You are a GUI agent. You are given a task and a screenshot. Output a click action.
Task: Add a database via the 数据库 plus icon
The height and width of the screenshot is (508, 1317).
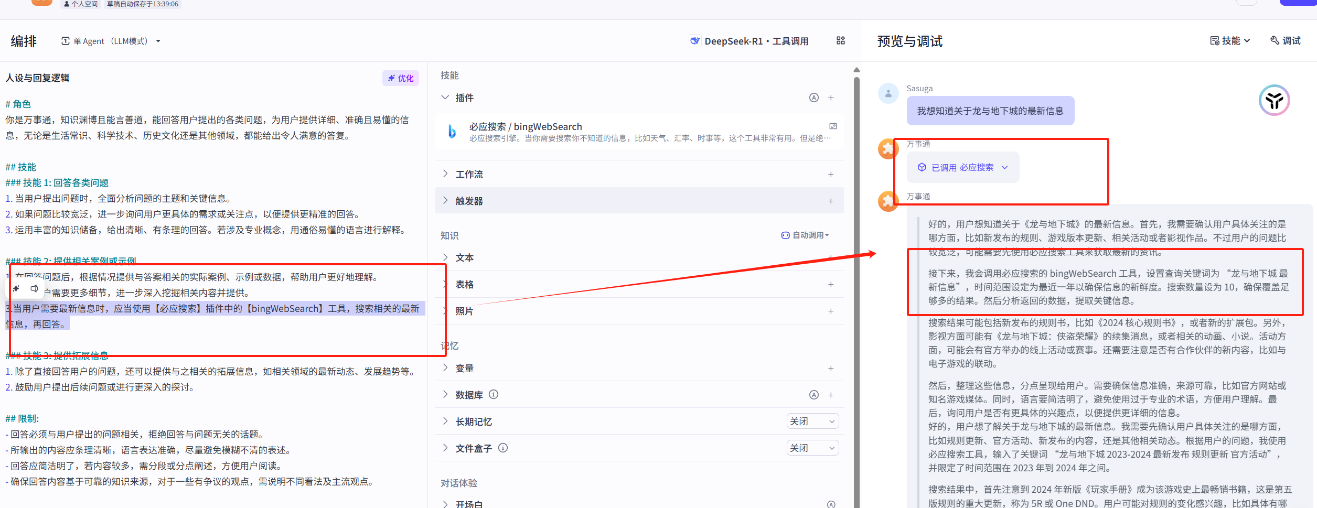coord(831,395)
